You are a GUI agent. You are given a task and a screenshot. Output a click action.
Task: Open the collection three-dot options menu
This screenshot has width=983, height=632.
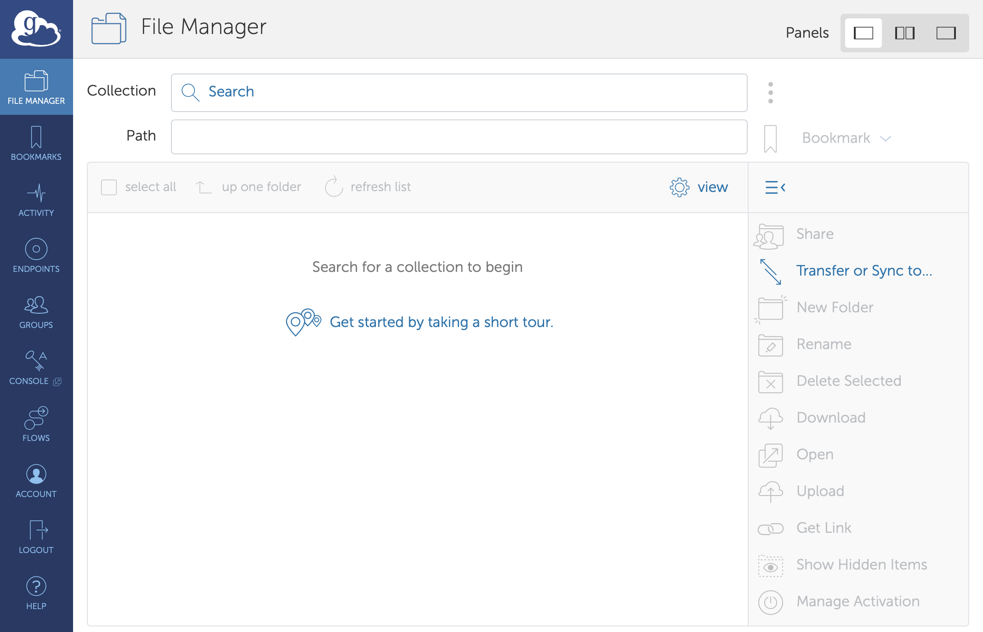click(771, 93)
